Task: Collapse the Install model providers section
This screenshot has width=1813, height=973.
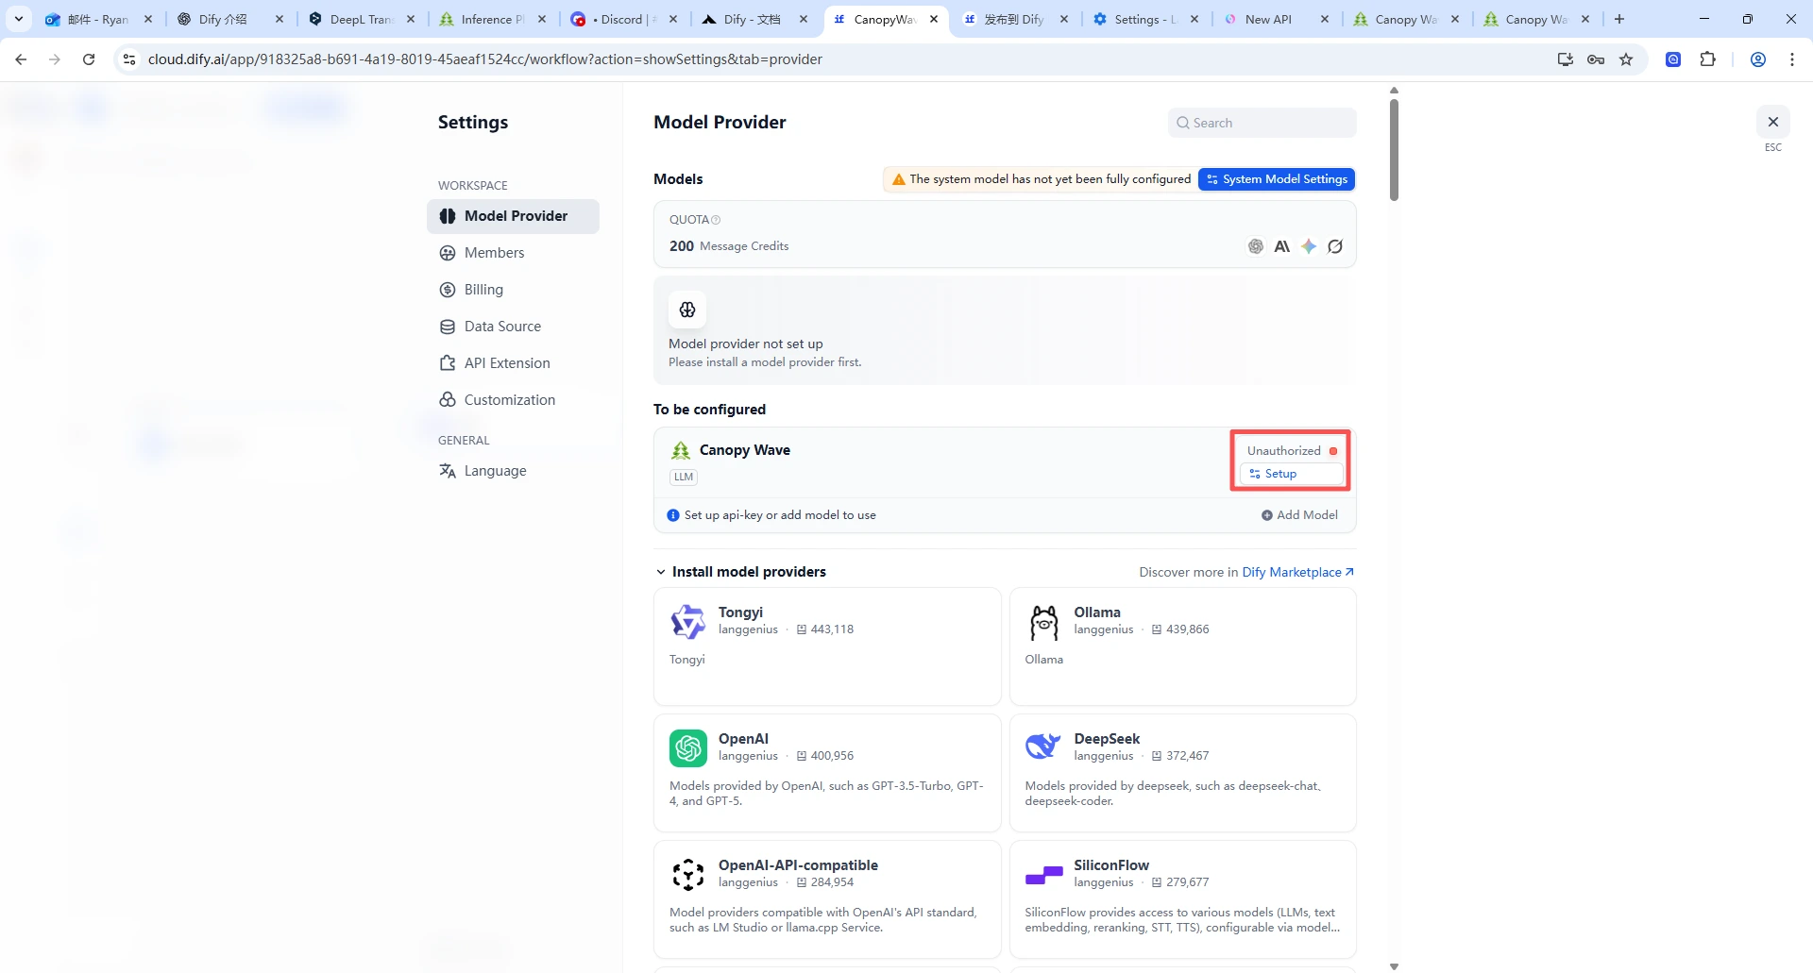Action: 661,572
